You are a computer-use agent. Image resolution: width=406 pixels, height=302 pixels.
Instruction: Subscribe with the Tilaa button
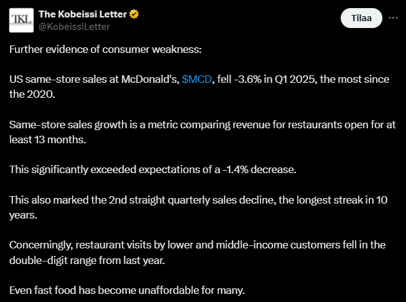(x=361, y=18)
